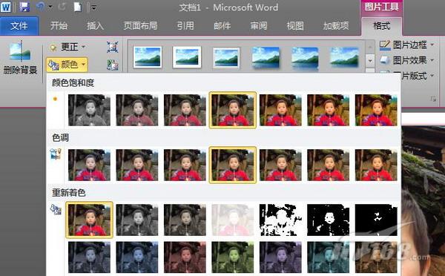Undo the last action from quick access
The image size is (445, 276).
coord(40,7)
